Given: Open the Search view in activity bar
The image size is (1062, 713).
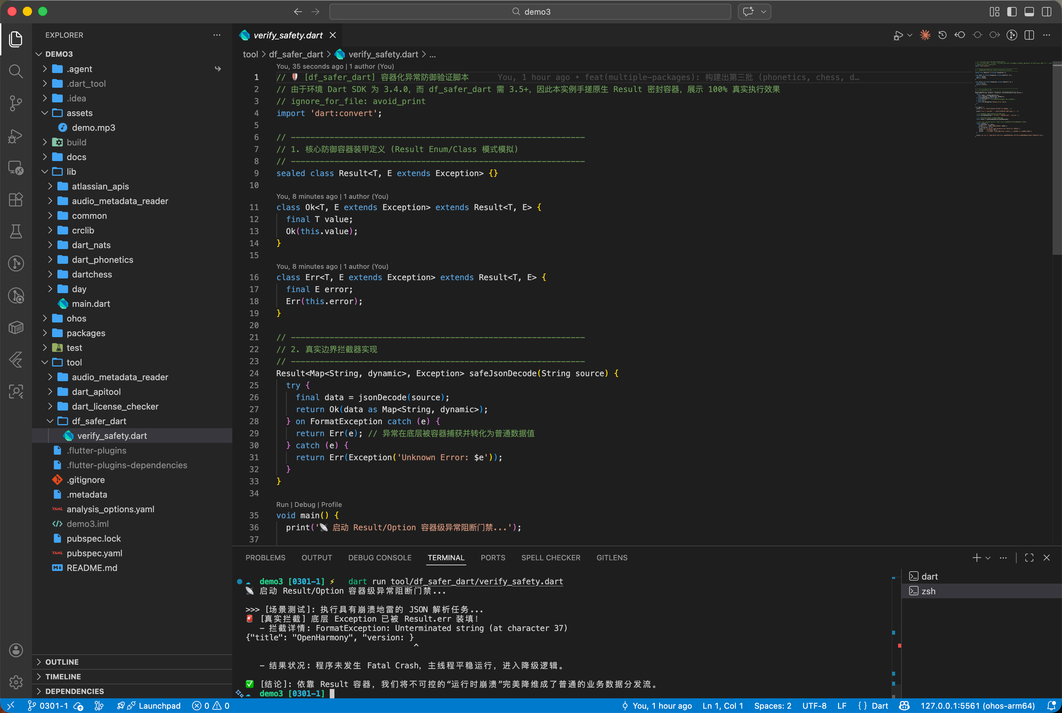Looking at the screenshot, I should (15, 71).
